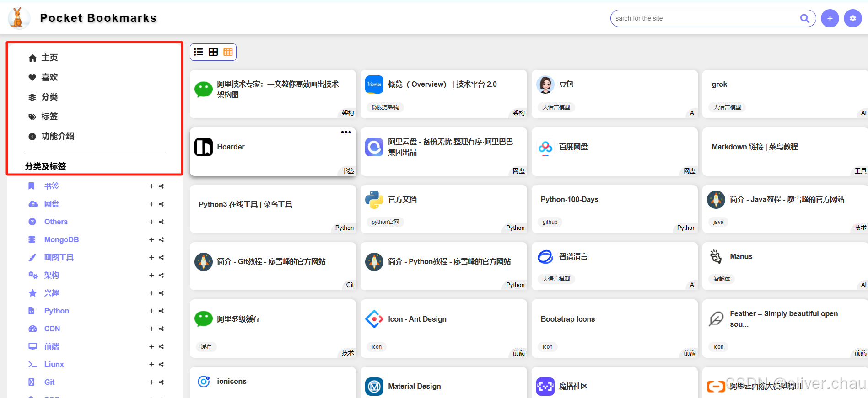868x398 pixels.
Task: Select the 架构 category
Action: coord(51,275)
